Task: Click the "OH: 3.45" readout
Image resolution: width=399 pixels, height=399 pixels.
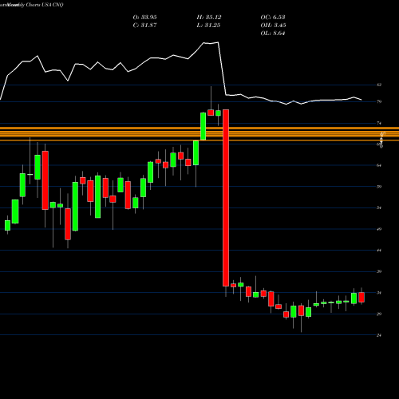Action: (273, 26)
